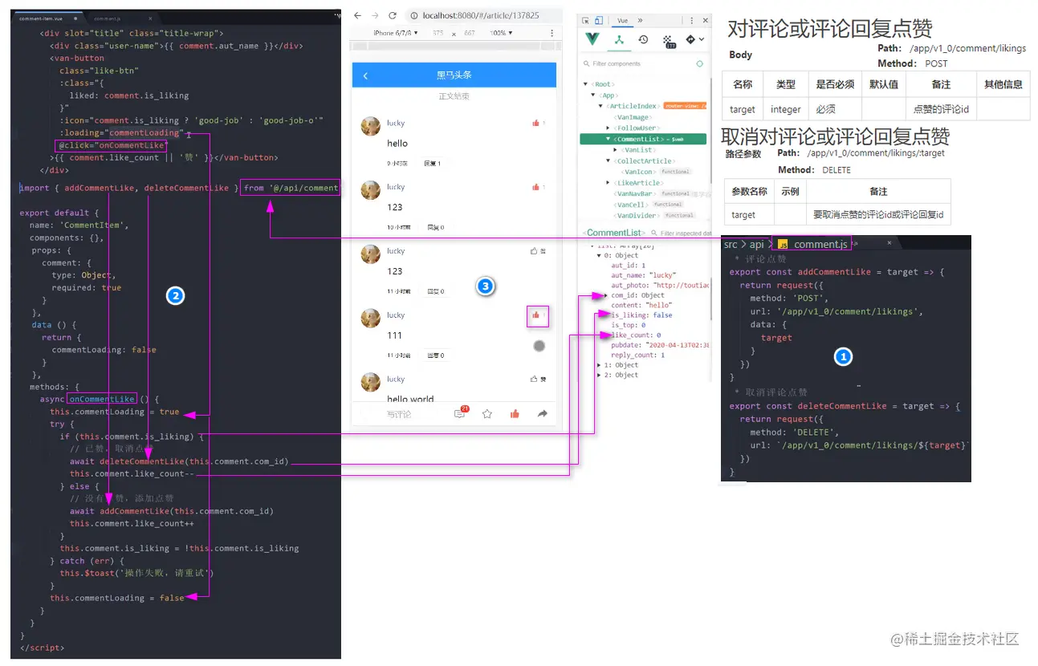Screen dimensions: 1038x666
Task: Close the comment.js tab in the left editor
Action: click(150, 18)
